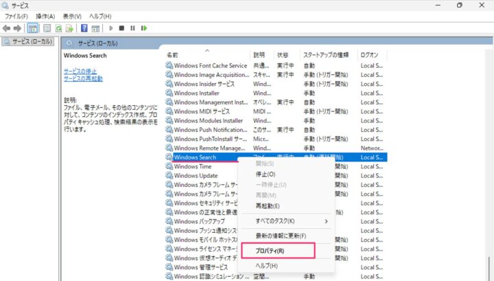494x281 pixels.
Task: Open the blue Help toolbar icon
Action: click(x=84, y=28)
